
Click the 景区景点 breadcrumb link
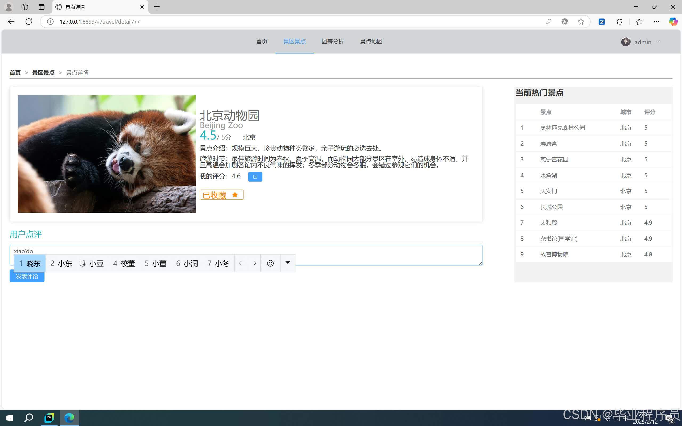tap(43, 73)
